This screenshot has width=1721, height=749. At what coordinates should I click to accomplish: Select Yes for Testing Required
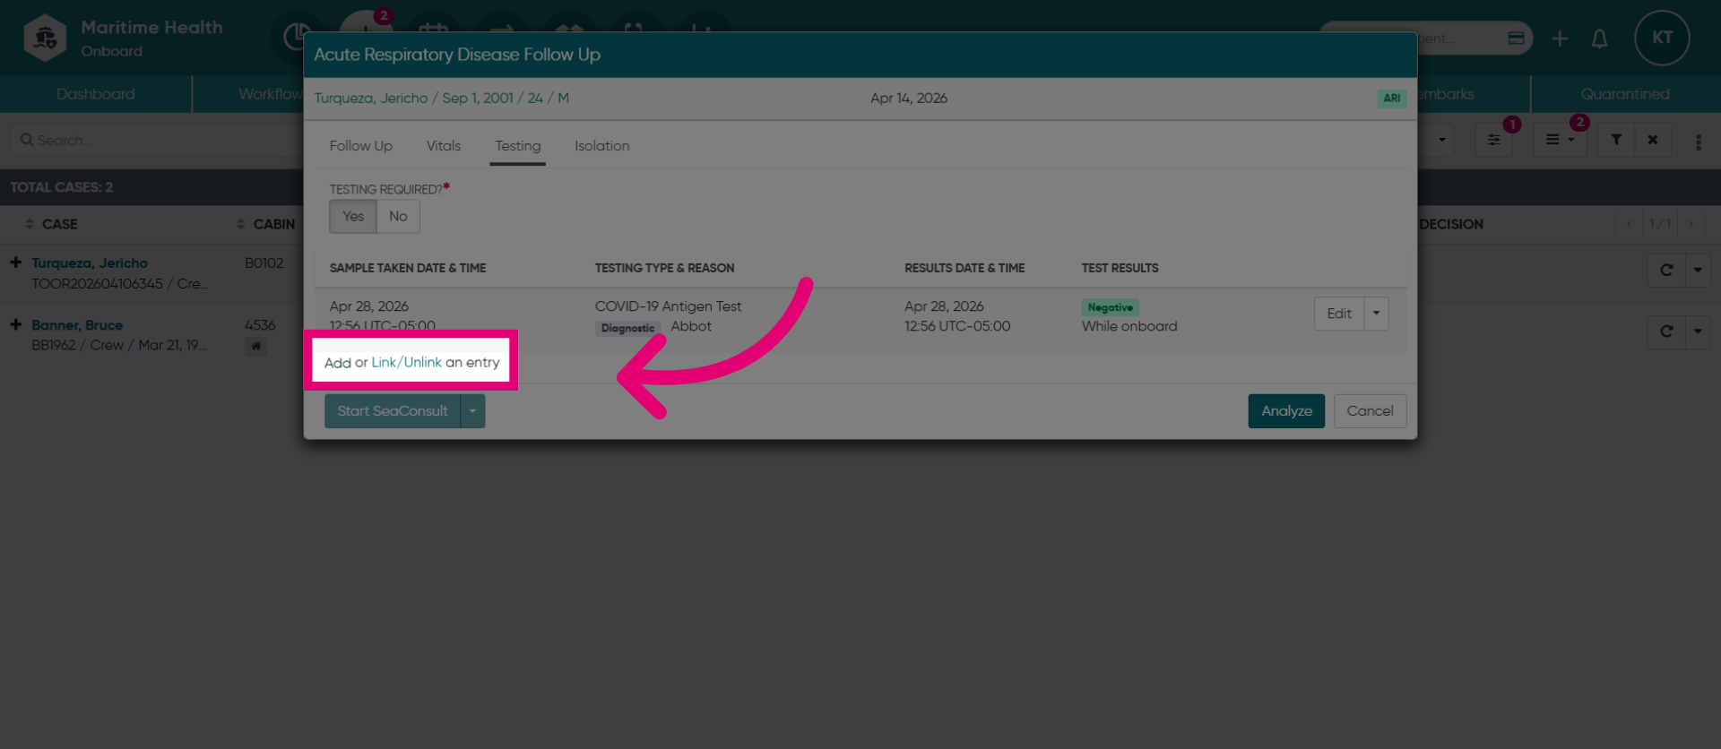[x=353, y=216]
